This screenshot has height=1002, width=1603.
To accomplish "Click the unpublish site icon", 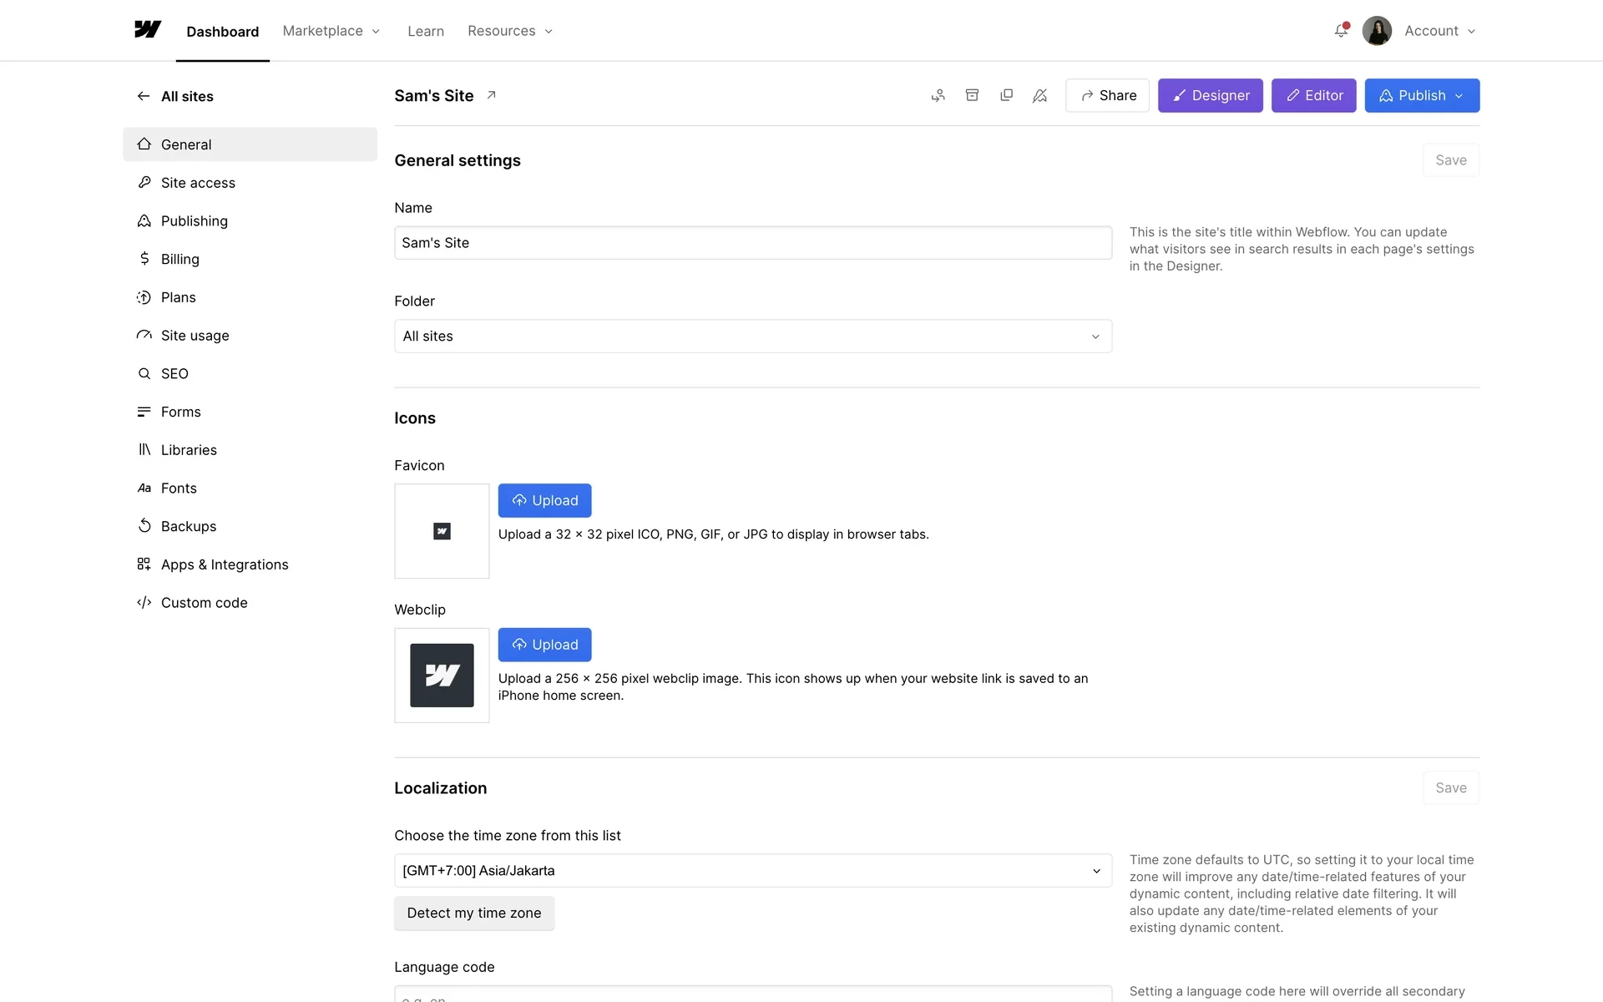I will click(x=1039, y=95).
